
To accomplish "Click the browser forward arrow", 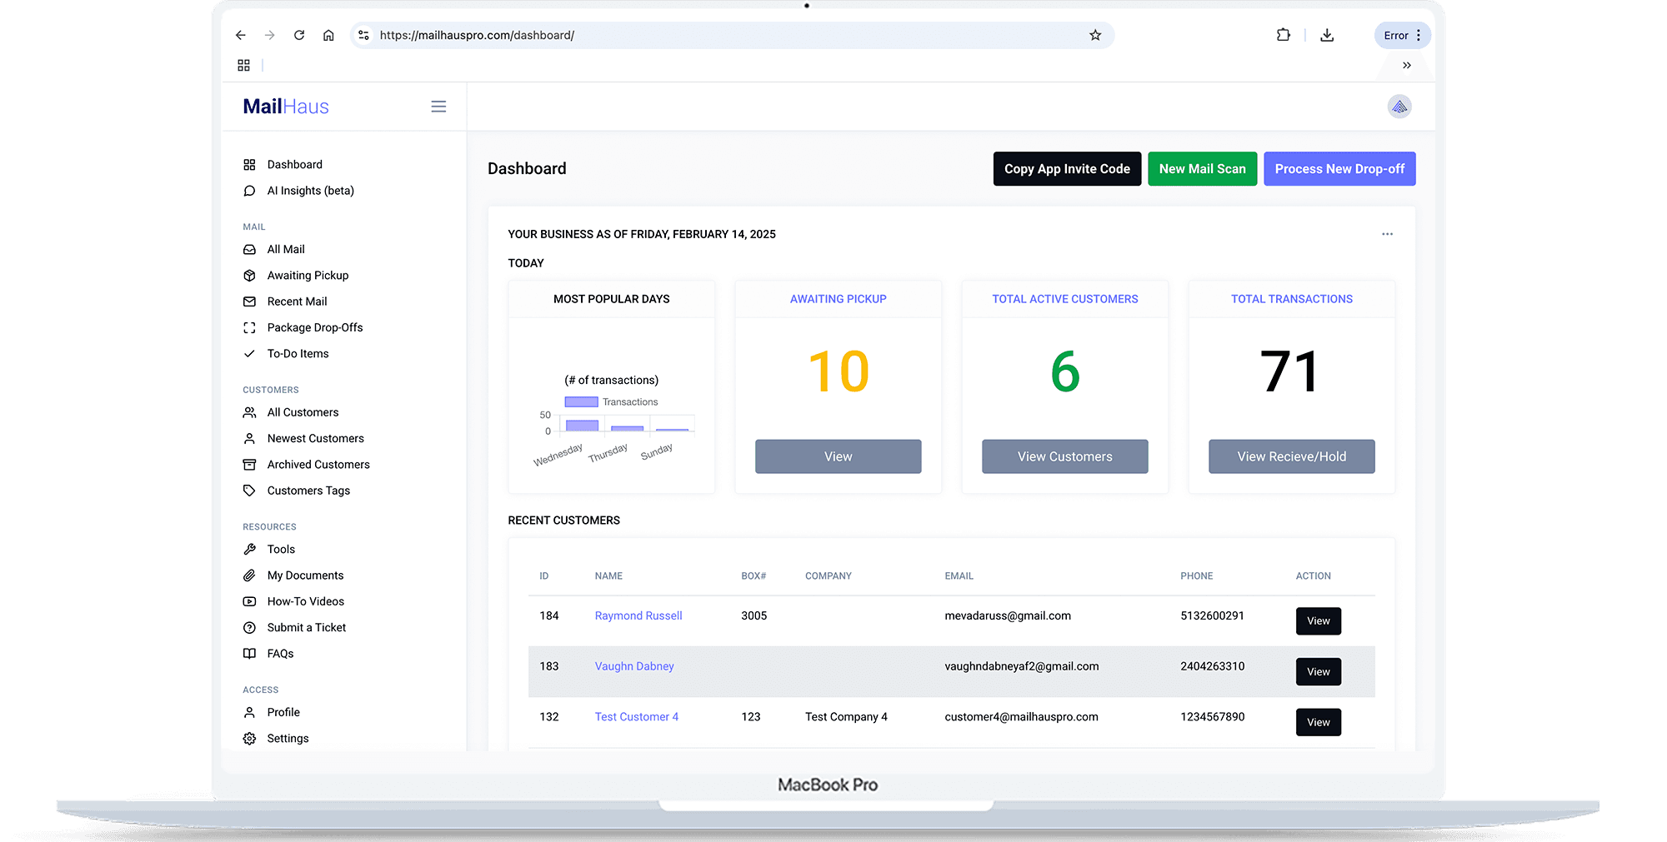I will [269, 35].
